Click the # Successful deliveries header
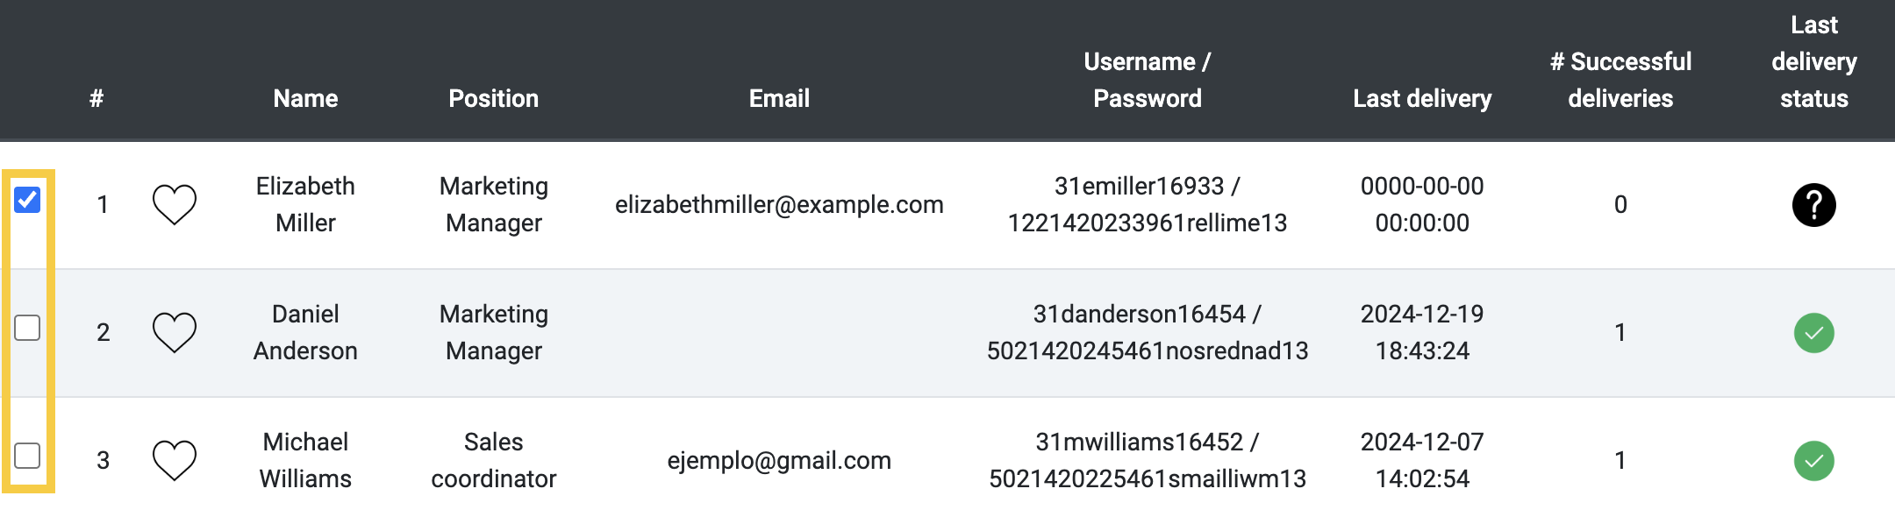Image resolution: width=1895 pixels, height=510 pixels. [x=1620, y=80]
